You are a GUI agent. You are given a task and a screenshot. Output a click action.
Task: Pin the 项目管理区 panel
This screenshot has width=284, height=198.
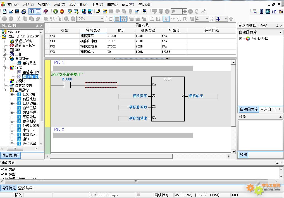point(37,26)
